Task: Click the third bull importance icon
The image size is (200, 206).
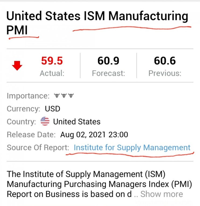Action: [71, 95]
